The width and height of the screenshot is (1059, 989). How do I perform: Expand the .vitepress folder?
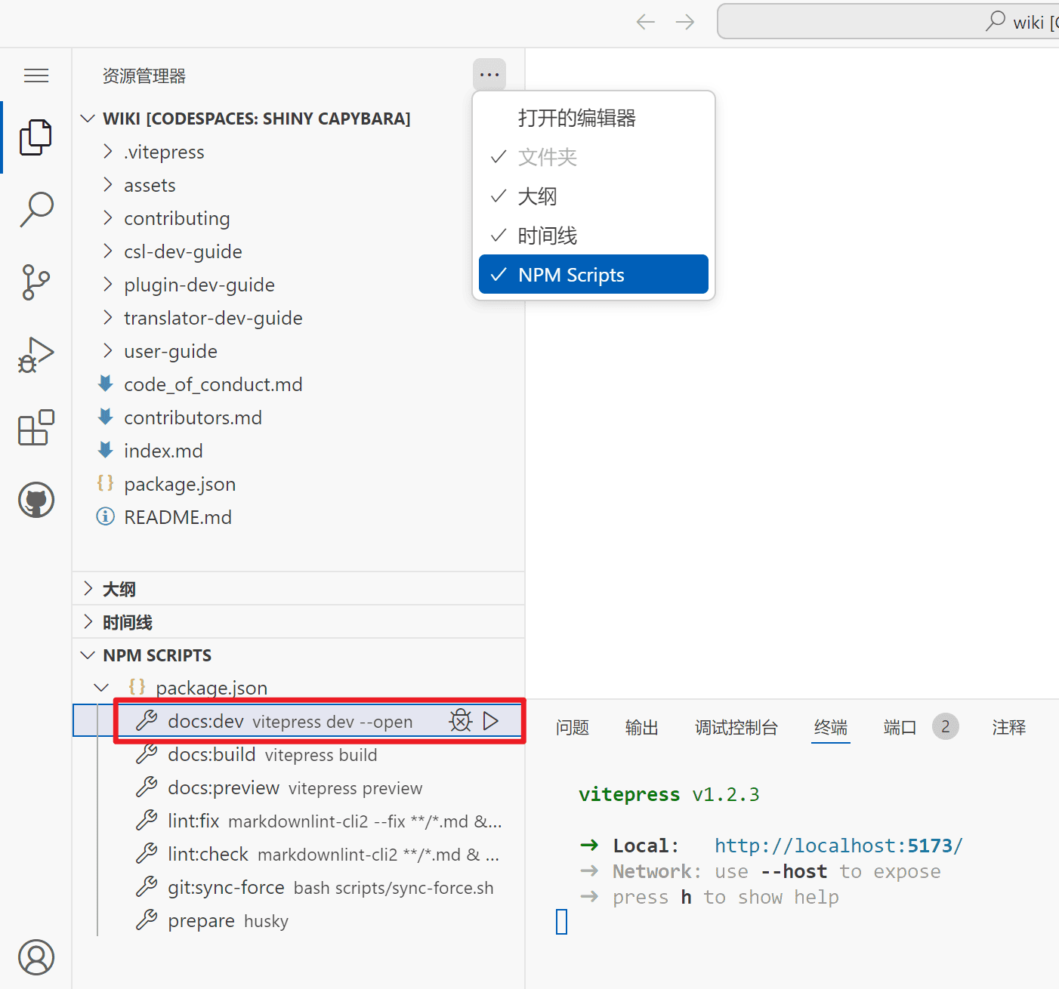click(164, 152)
